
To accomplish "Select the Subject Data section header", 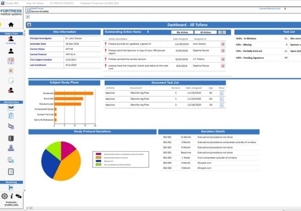I will tap(11, 34).
